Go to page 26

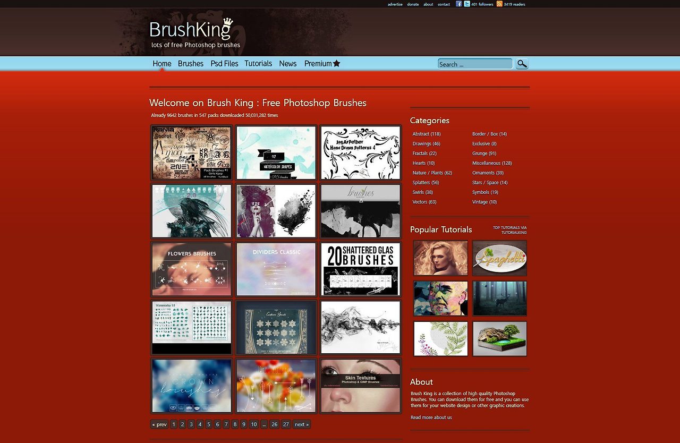(274, 424)
